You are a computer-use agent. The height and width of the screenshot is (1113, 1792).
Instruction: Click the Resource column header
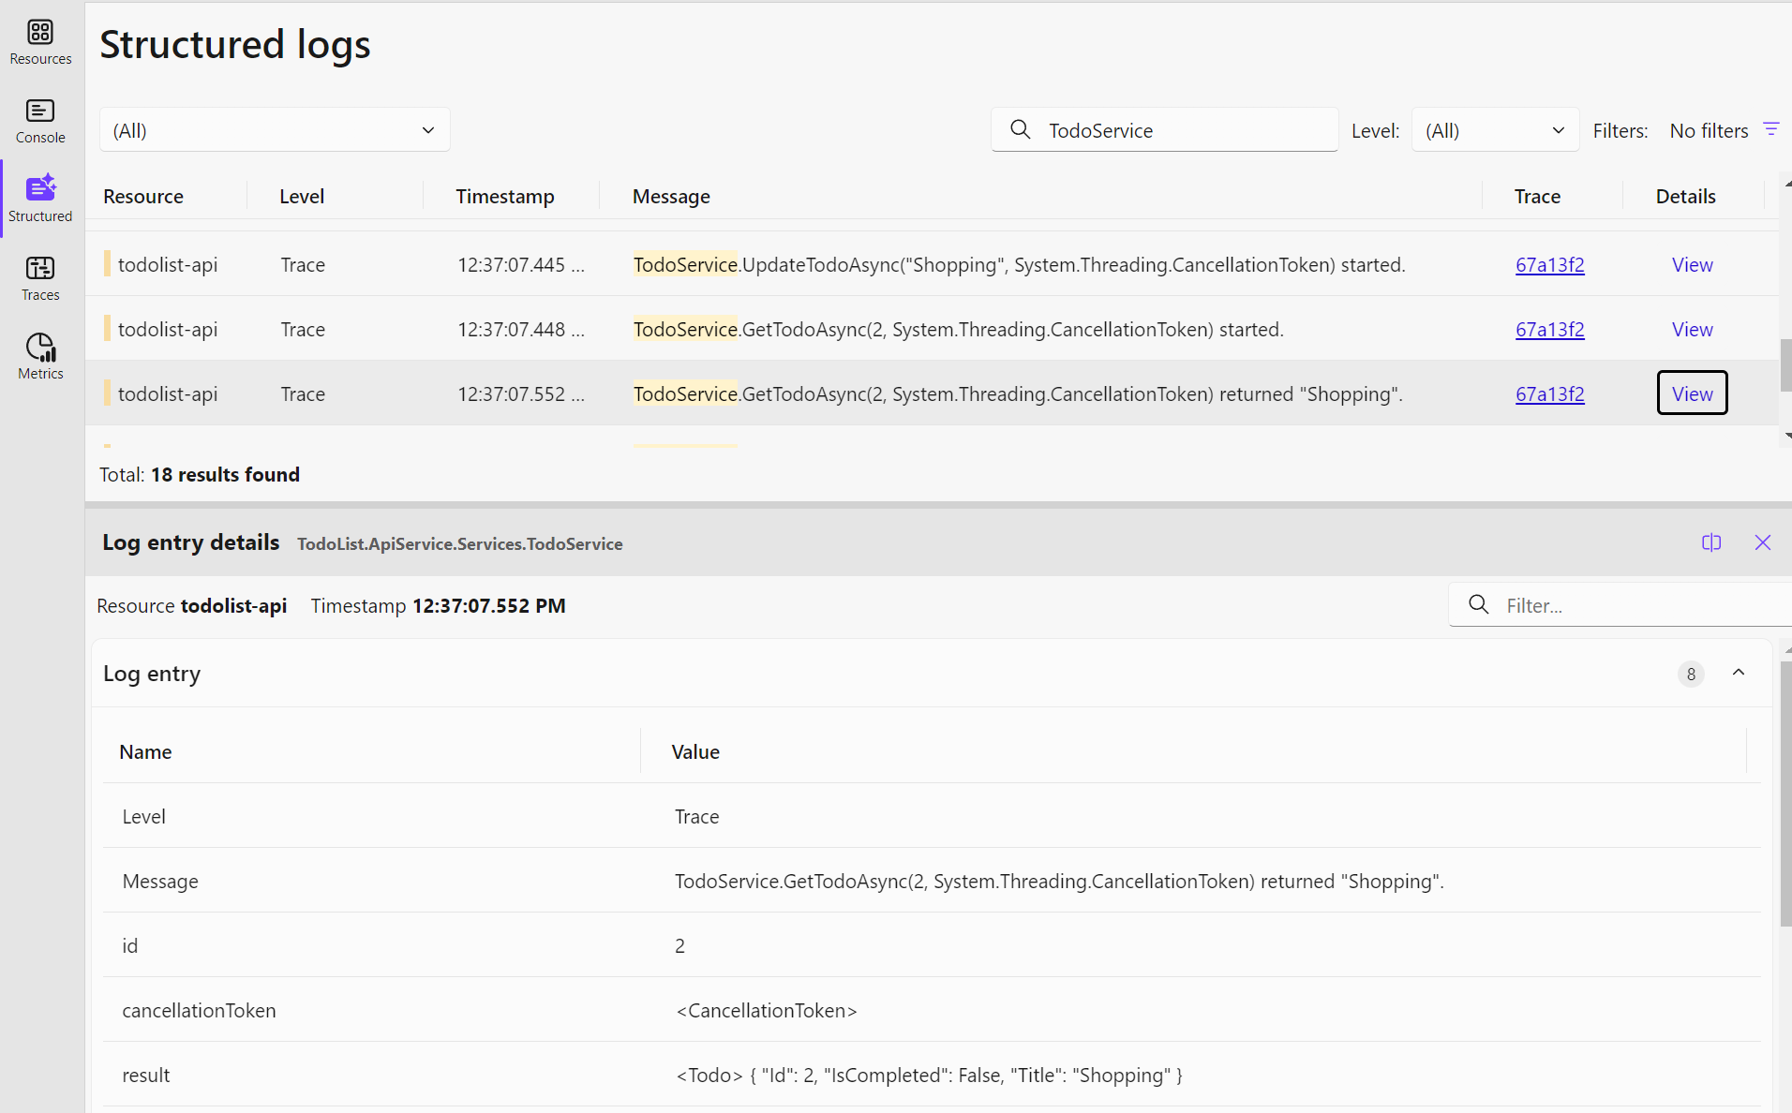143,197
